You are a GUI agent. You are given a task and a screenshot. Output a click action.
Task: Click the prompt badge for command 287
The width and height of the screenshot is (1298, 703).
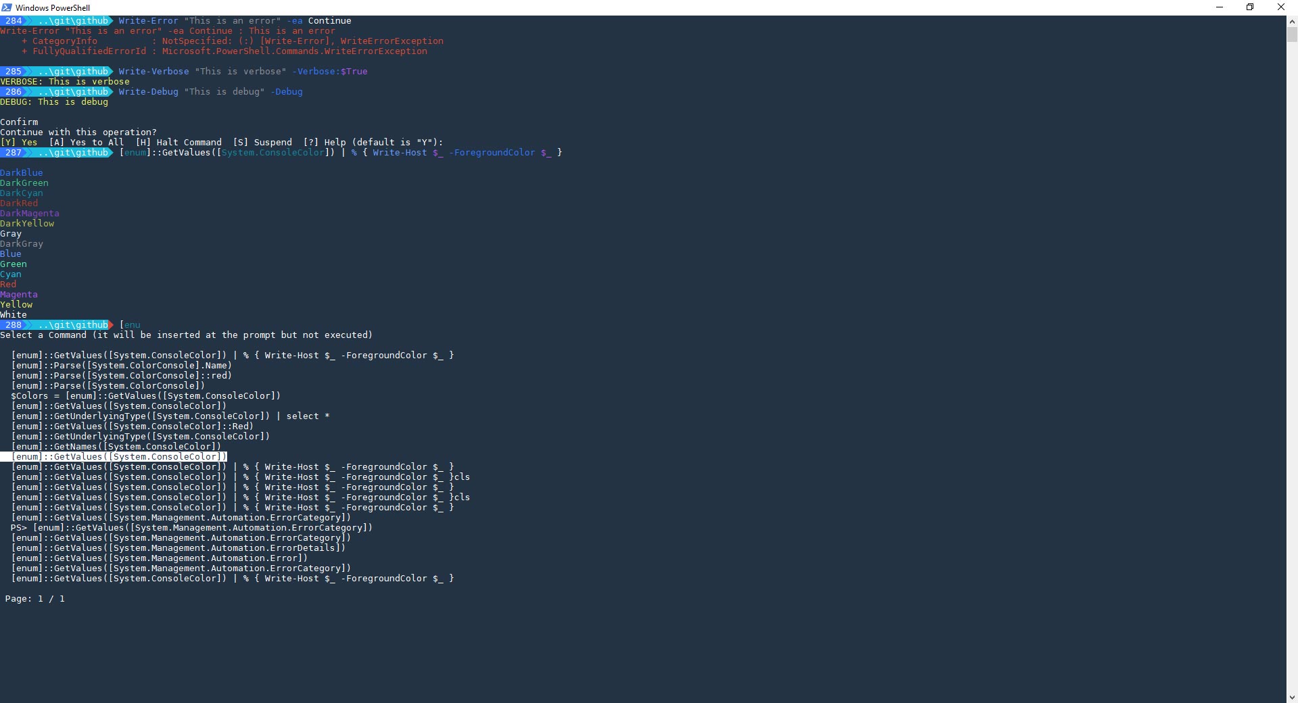14,153
